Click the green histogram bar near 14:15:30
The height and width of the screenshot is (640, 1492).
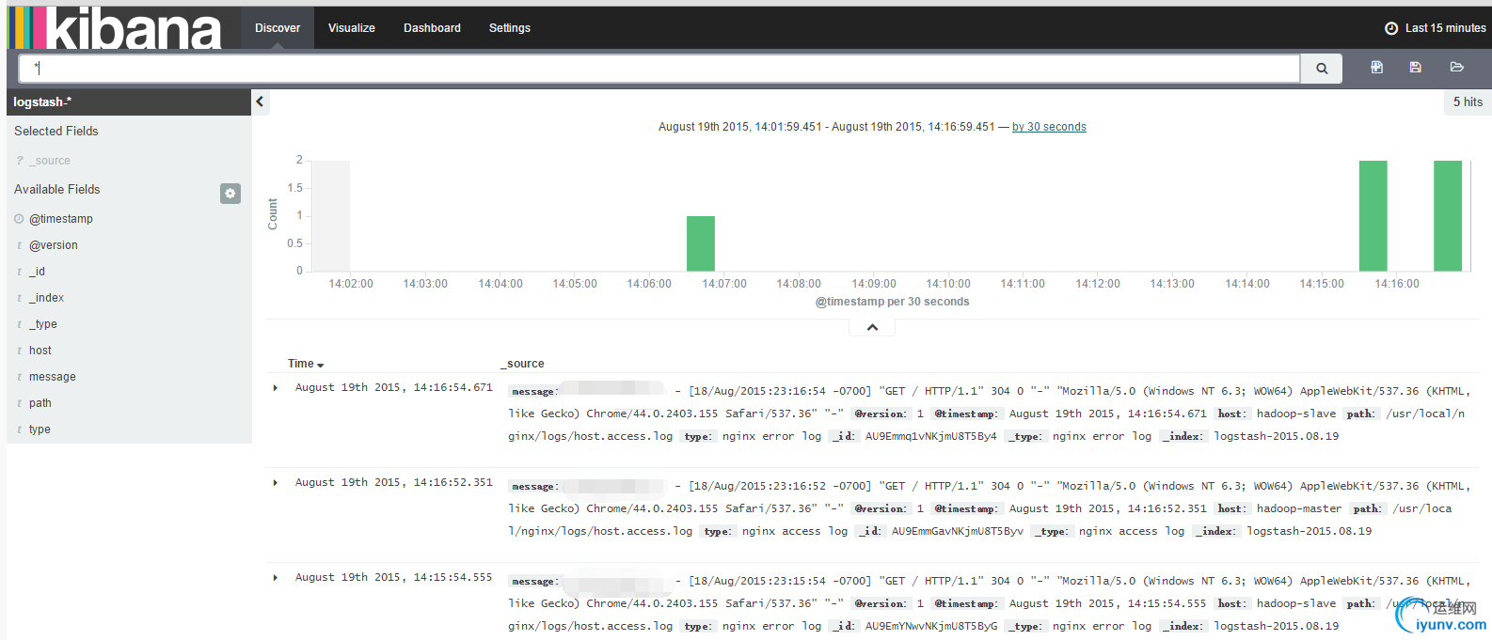[x=1373, y=216]
